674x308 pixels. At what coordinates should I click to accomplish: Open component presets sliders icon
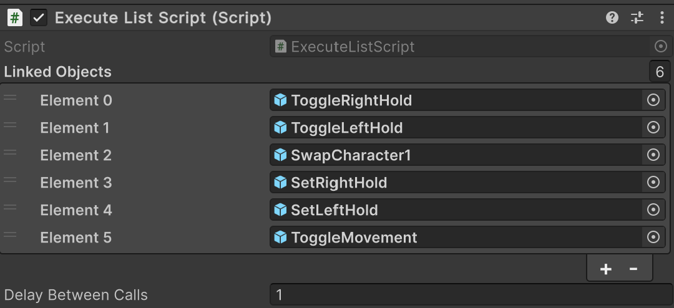tap(637, 17)
